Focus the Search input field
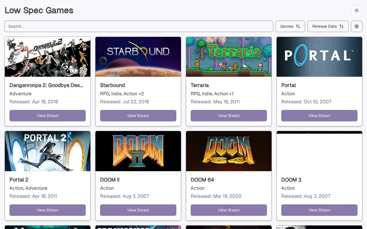 pos(139,26)
